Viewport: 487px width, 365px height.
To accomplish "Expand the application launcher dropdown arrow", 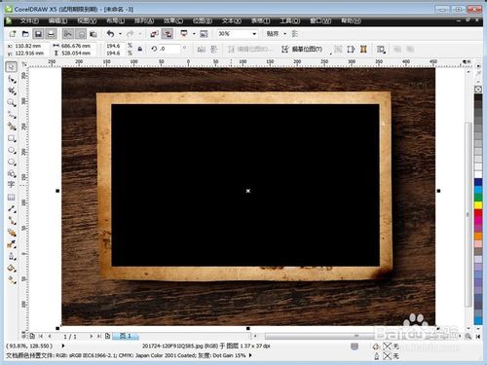I will (194, 34).
